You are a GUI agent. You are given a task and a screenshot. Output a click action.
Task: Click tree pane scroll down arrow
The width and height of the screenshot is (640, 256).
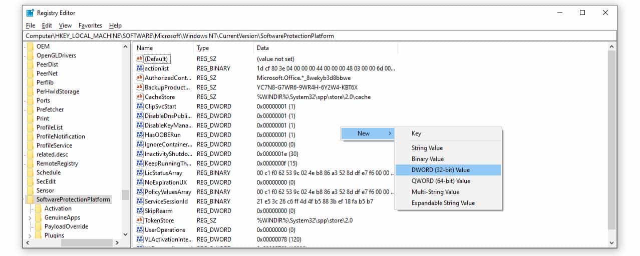[125, 233]
